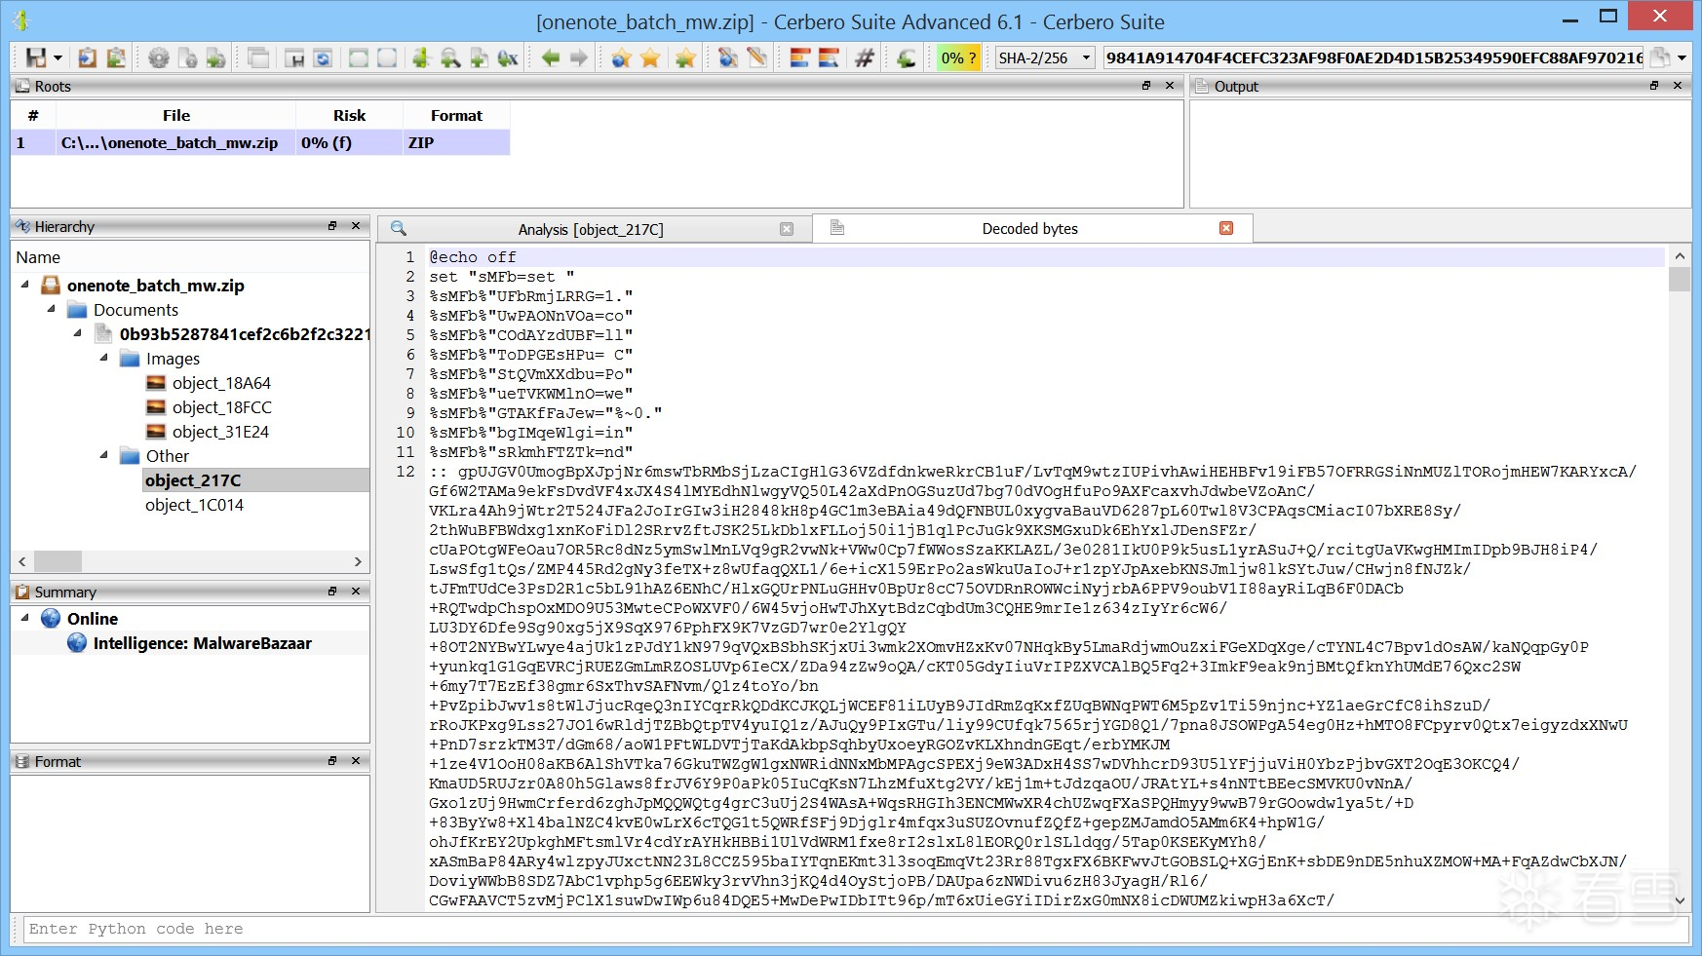This screenshot has width=1702, height=956.
Task: Click the gray forward arrow in toolbar
Action: pos(579,58)
